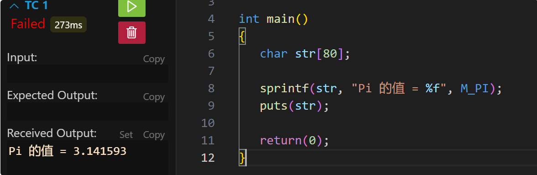Image resolution: width=537 pixels, height=175 pixels.
Task: Click inside the Input text box
Action: click(x=88, y=74)
